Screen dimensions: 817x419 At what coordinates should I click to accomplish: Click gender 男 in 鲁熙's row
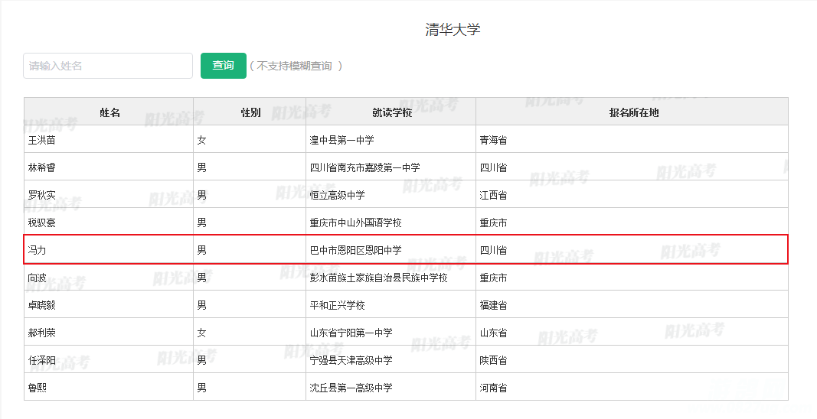click(x=201, y=388)
